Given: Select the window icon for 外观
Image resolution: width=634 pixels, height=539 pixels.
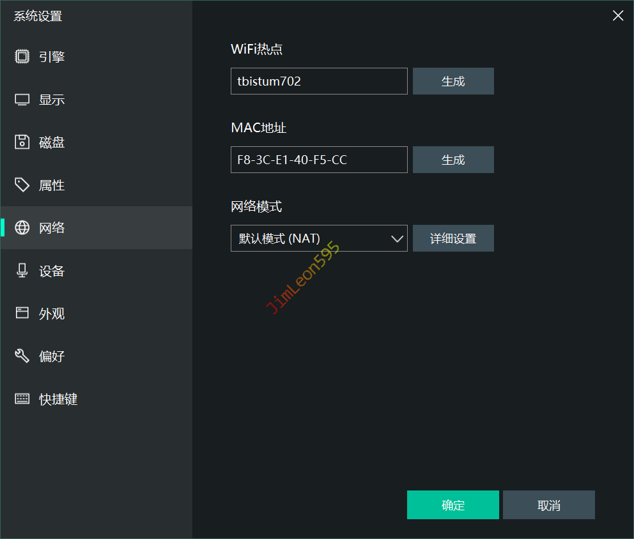Looking at the screenshot, I should coord(22,314).
